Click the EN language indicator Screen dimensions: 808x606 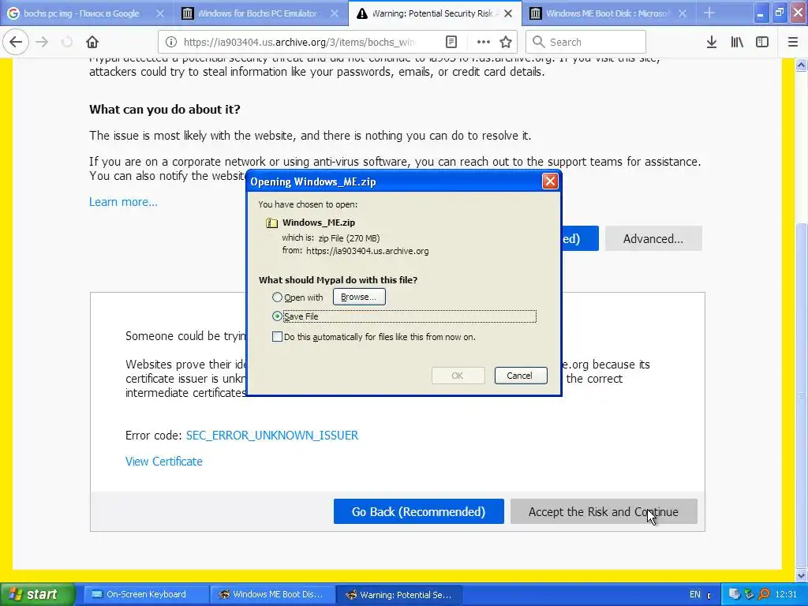[x=694, y=595]
